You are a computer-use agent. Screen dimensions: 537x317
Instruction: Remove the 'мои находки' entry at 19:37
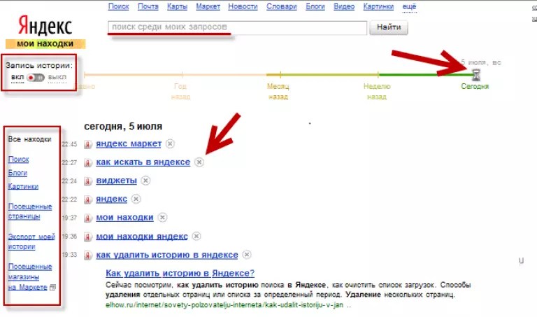(x=162, y=217)
